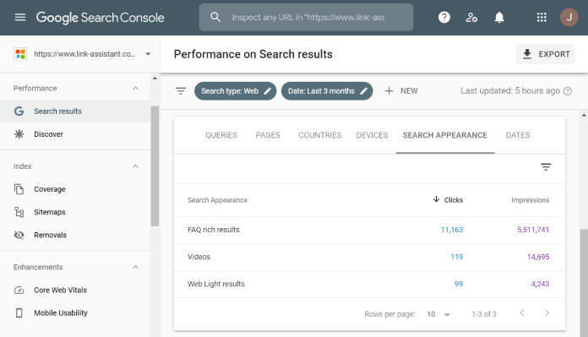Open the Help question mark icon
Screen dimensions: 588x337
tap(444, 17)
